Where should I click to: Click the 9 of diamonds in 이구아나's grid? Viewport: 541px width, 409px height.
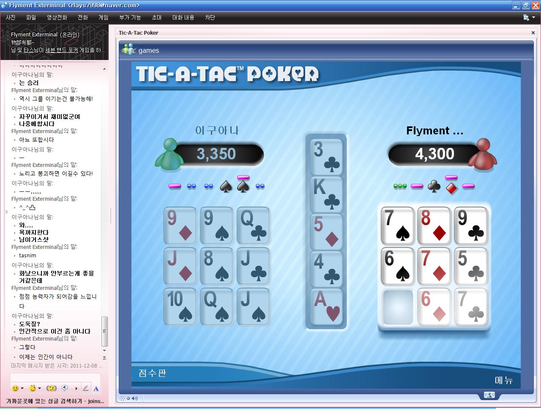[180, 225]
